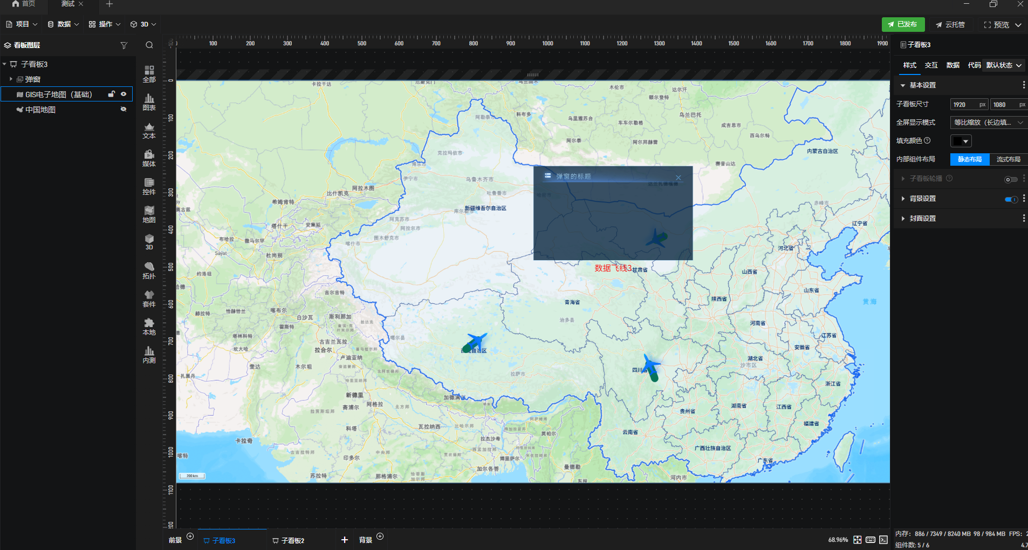Open the 全部 component category
This screenshot has height=550, width=1028.
pyautogui.click(x=149, y=74)
